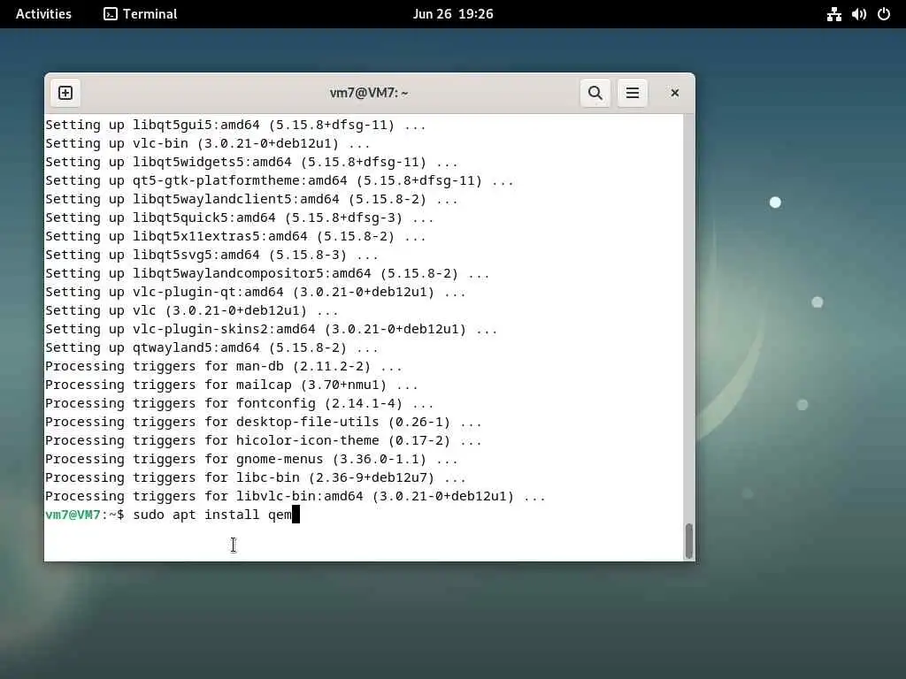Open the clock and calendar panel
906x679 pixels.
(x=453, y=14)
